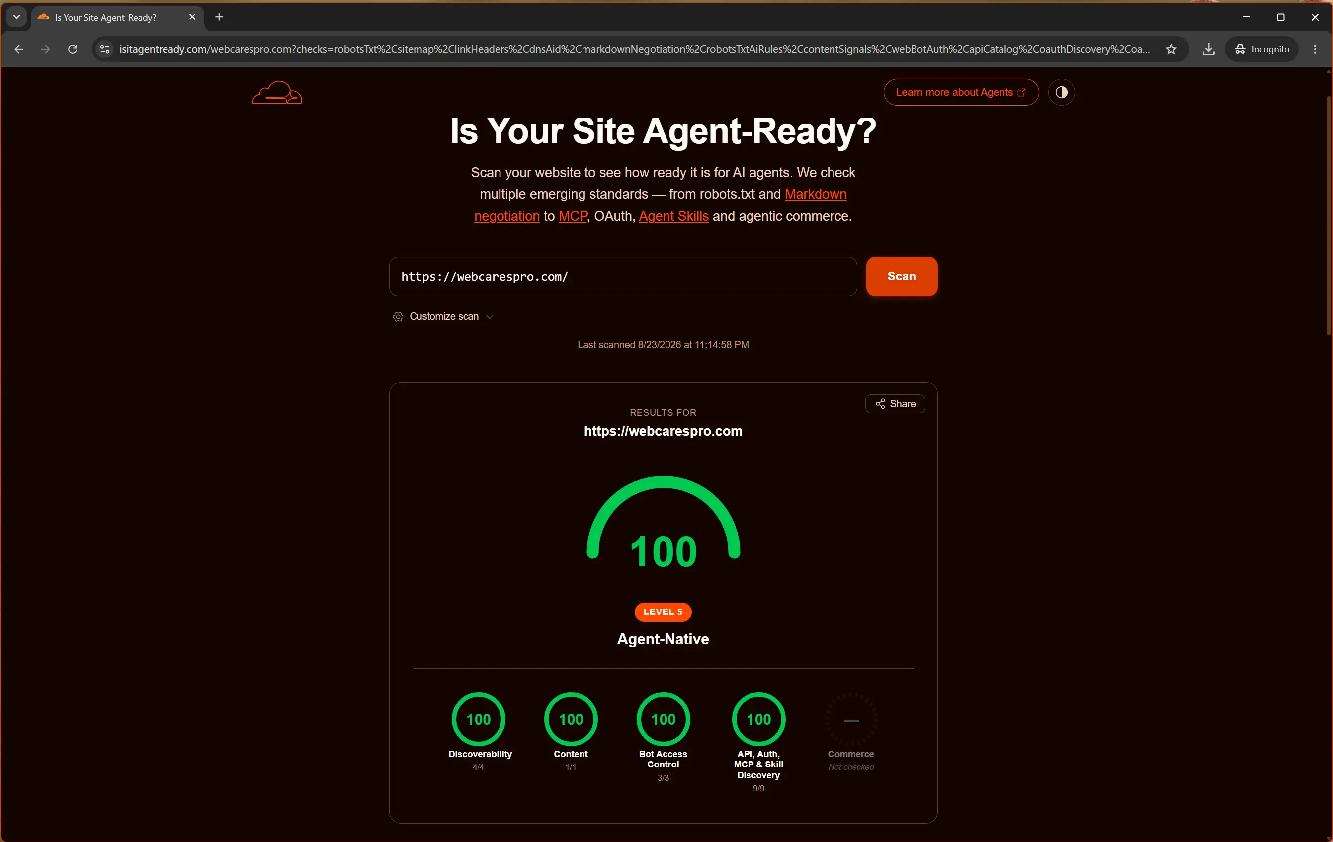Image resolution: width=1333 pixels, height=842 pixels.
Task: Click the 4/4 count under Discoverability
Action: point(478,767)
